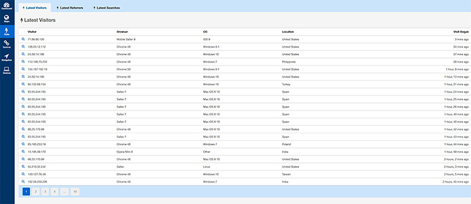Inspect the Spain visit from 1 hour, 43 mins ago
This screenshot has width=471, height=204.
[23, 137]
